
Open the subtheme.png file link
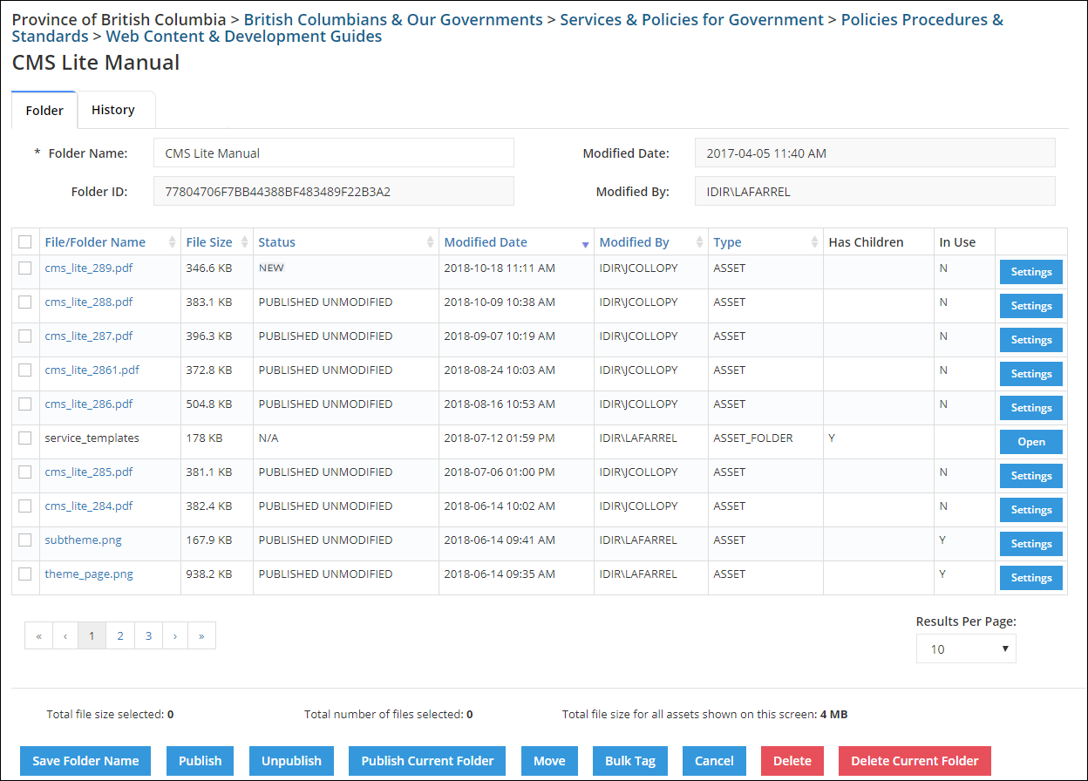tap(84, 540)
